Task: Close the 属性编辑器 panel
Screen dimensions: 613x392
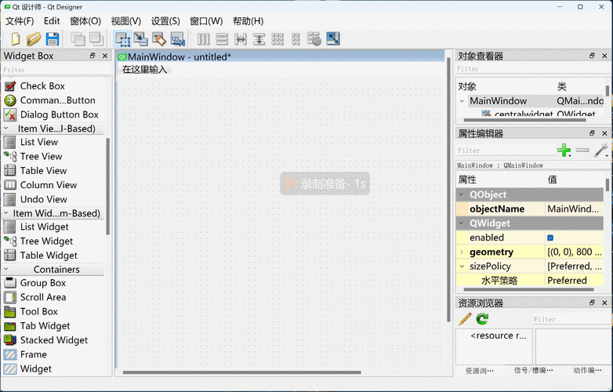Action: tap(604, 133)
